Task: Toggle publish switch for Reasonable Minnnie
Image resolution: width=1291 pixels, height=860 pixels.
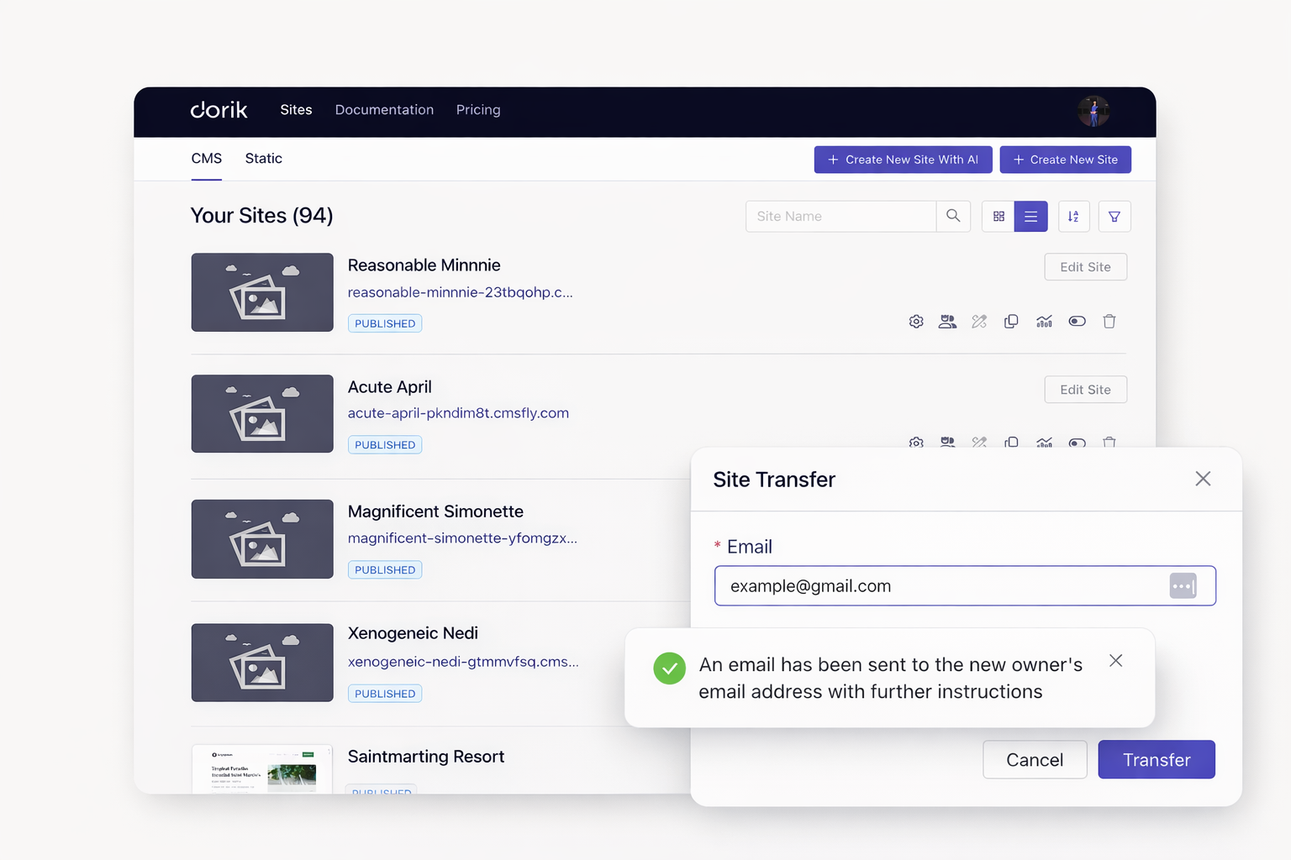Action: [1077, 322]
